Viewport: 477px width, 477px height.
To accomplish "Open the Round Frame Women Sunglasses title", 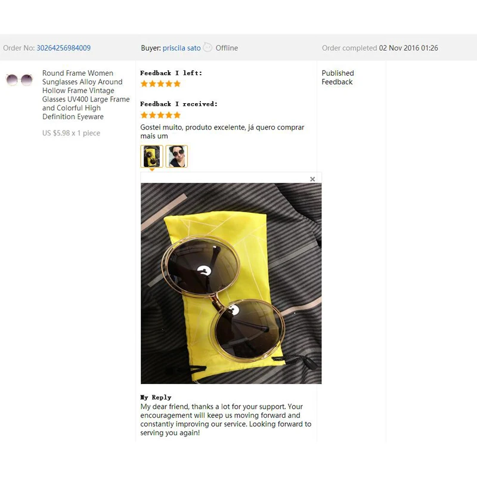I will tap(86, 95).
